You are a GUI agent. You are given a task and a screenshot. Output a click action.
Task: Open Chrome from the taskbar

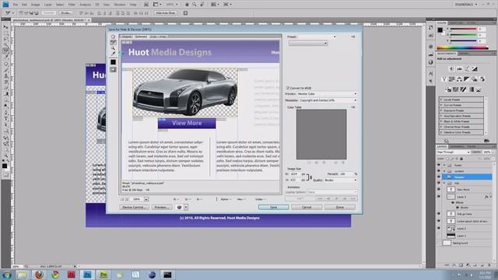(55, 275)
